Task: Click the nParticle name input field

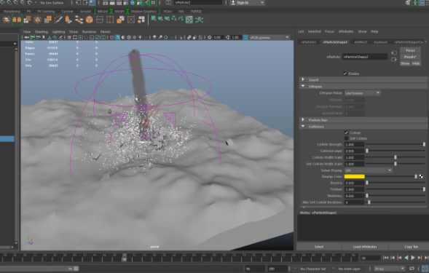Action: (x=365, y=57)
